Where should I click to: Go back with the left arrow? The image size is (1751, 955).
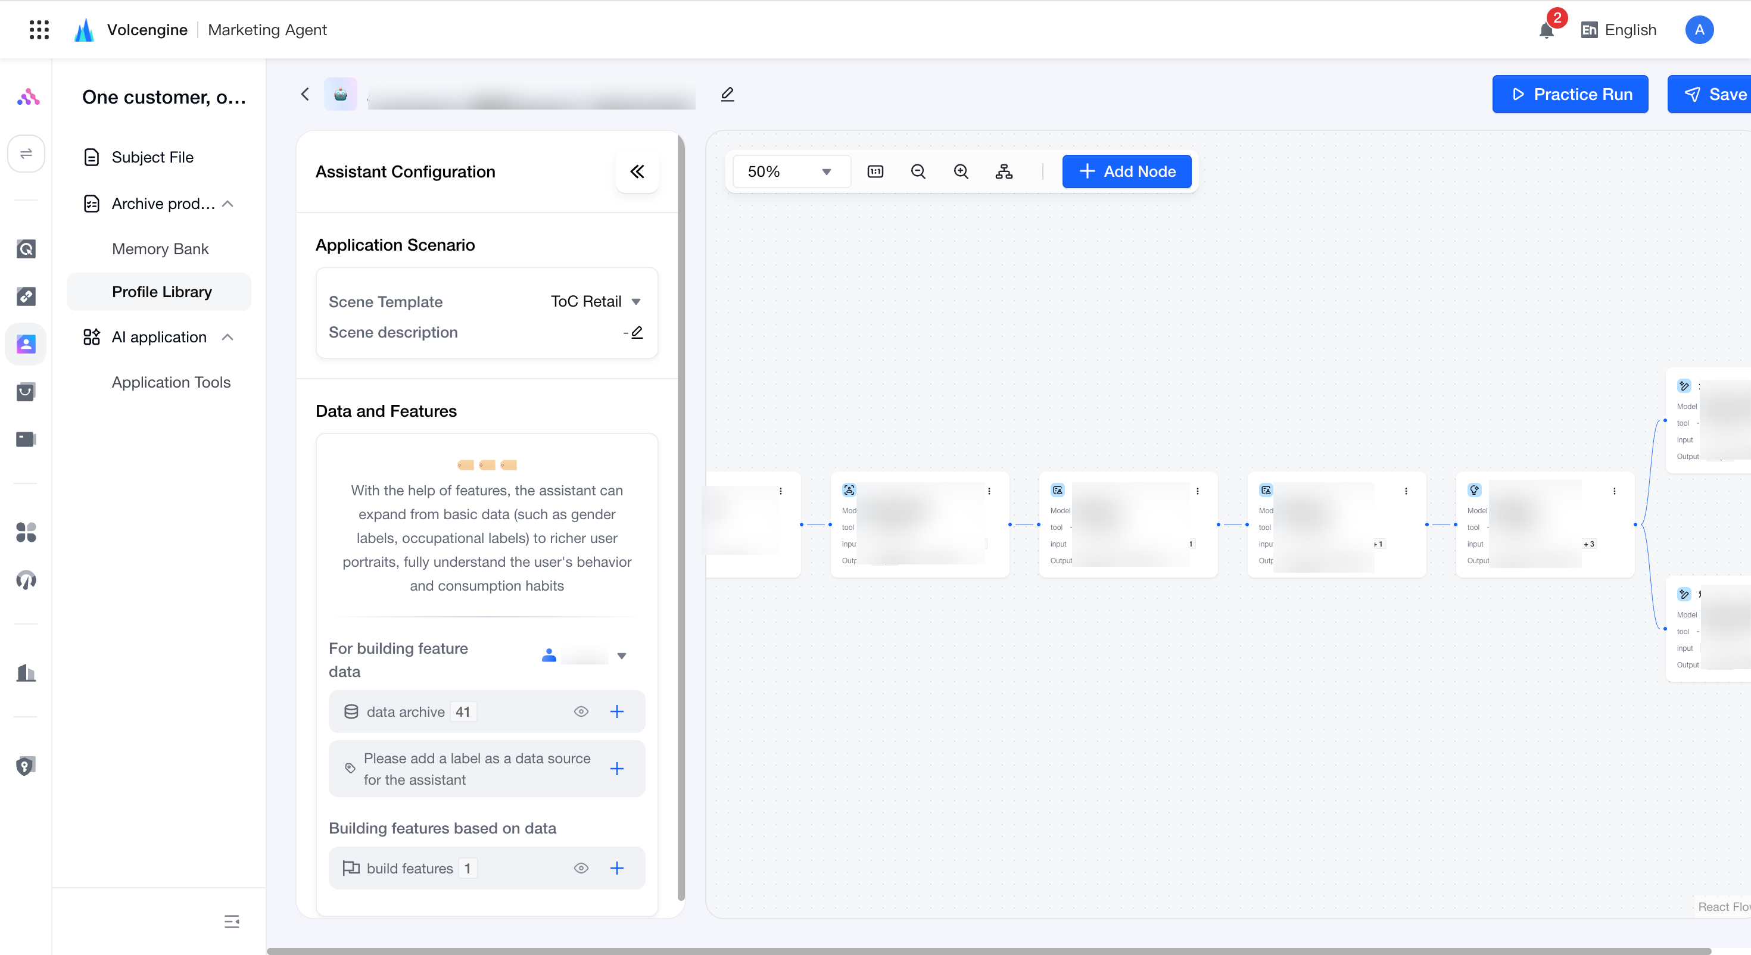point(305,95)
